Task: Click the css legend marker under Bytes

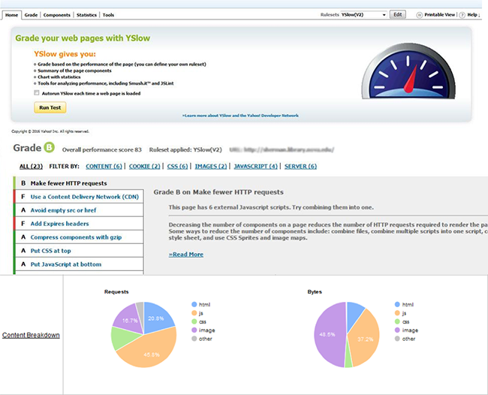Action: point(396,321)
